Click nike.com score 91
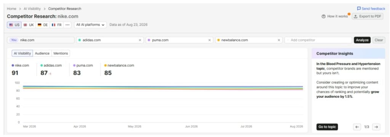Viewport: 390px width, 137px height. pyautogui.click(x=15, y=73)
